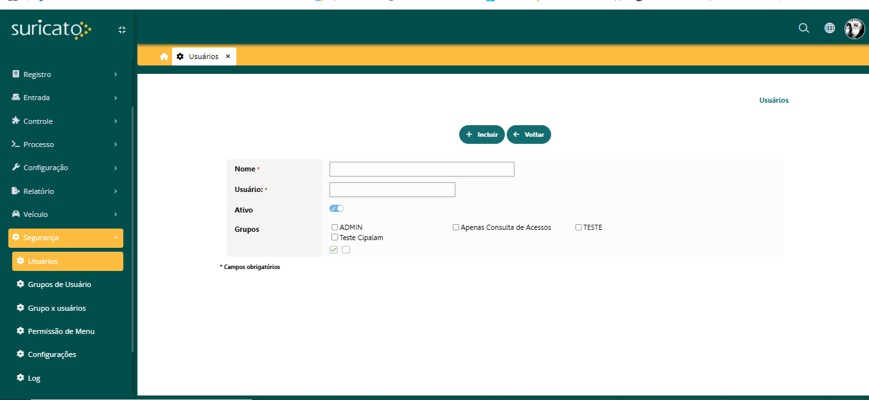Click the Usuário input field
Screen dimensions: 869x400
point(392,189)
